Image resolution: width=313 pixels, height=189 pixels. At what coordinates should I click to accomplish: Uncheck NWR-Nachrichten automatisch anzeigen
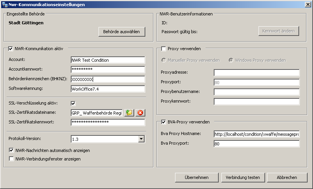tap(11, 150)
